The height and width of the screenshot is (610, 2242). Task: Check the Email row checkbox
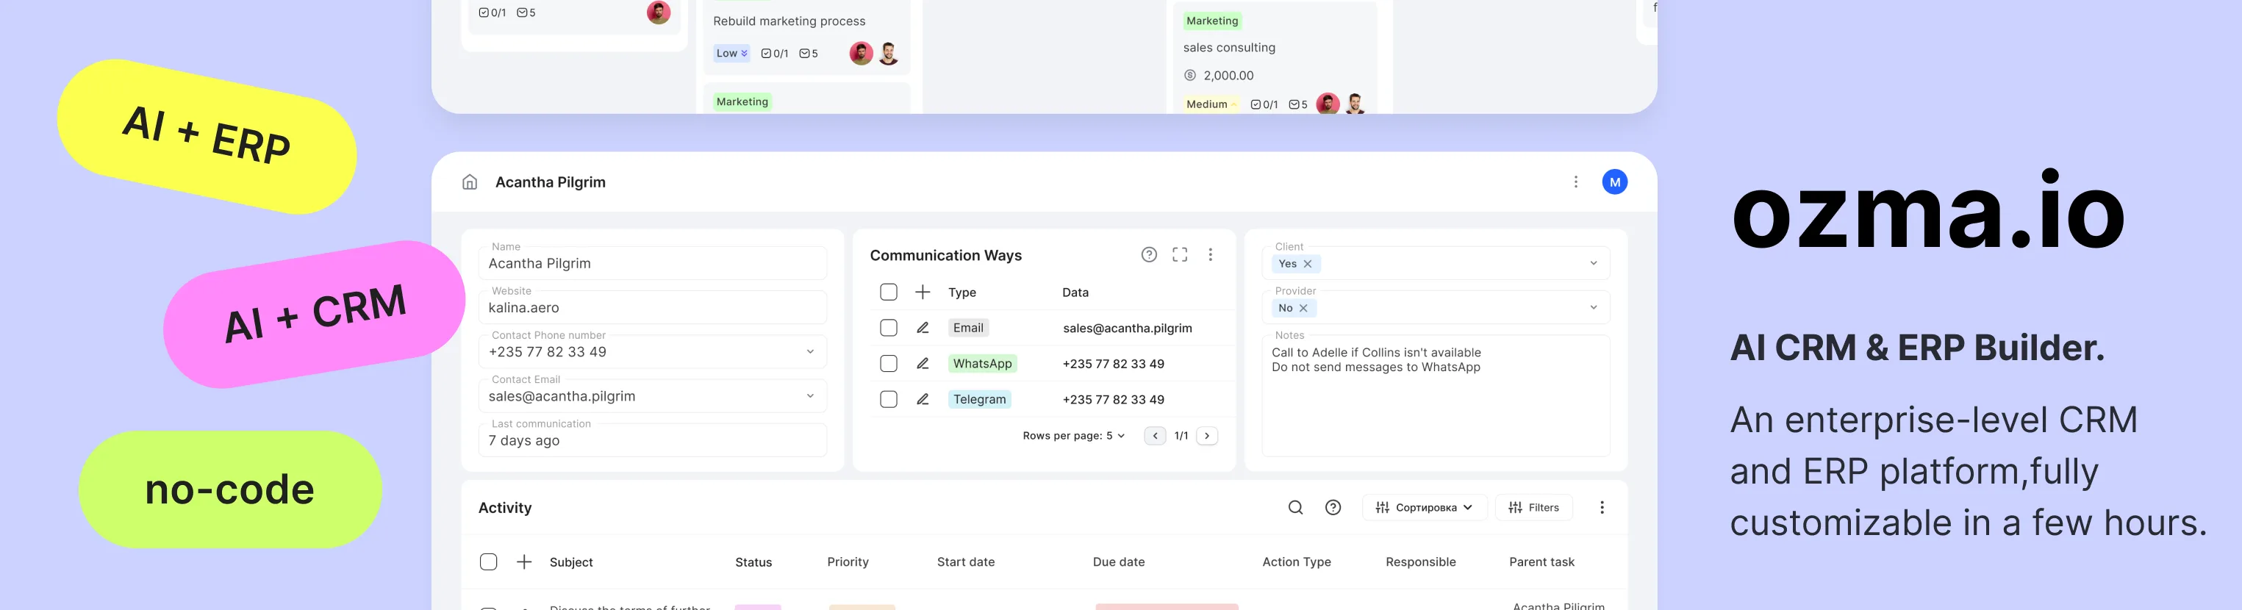[888, 328]
